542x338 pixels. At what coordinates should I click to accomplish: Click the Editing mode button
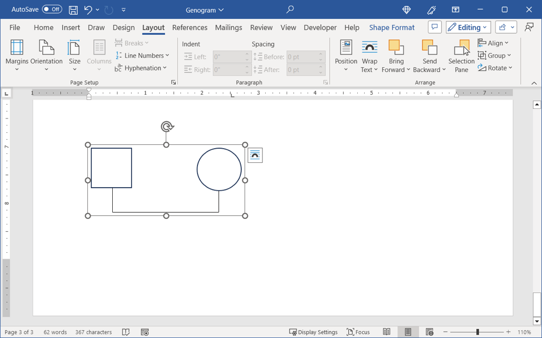click(468, 28)
